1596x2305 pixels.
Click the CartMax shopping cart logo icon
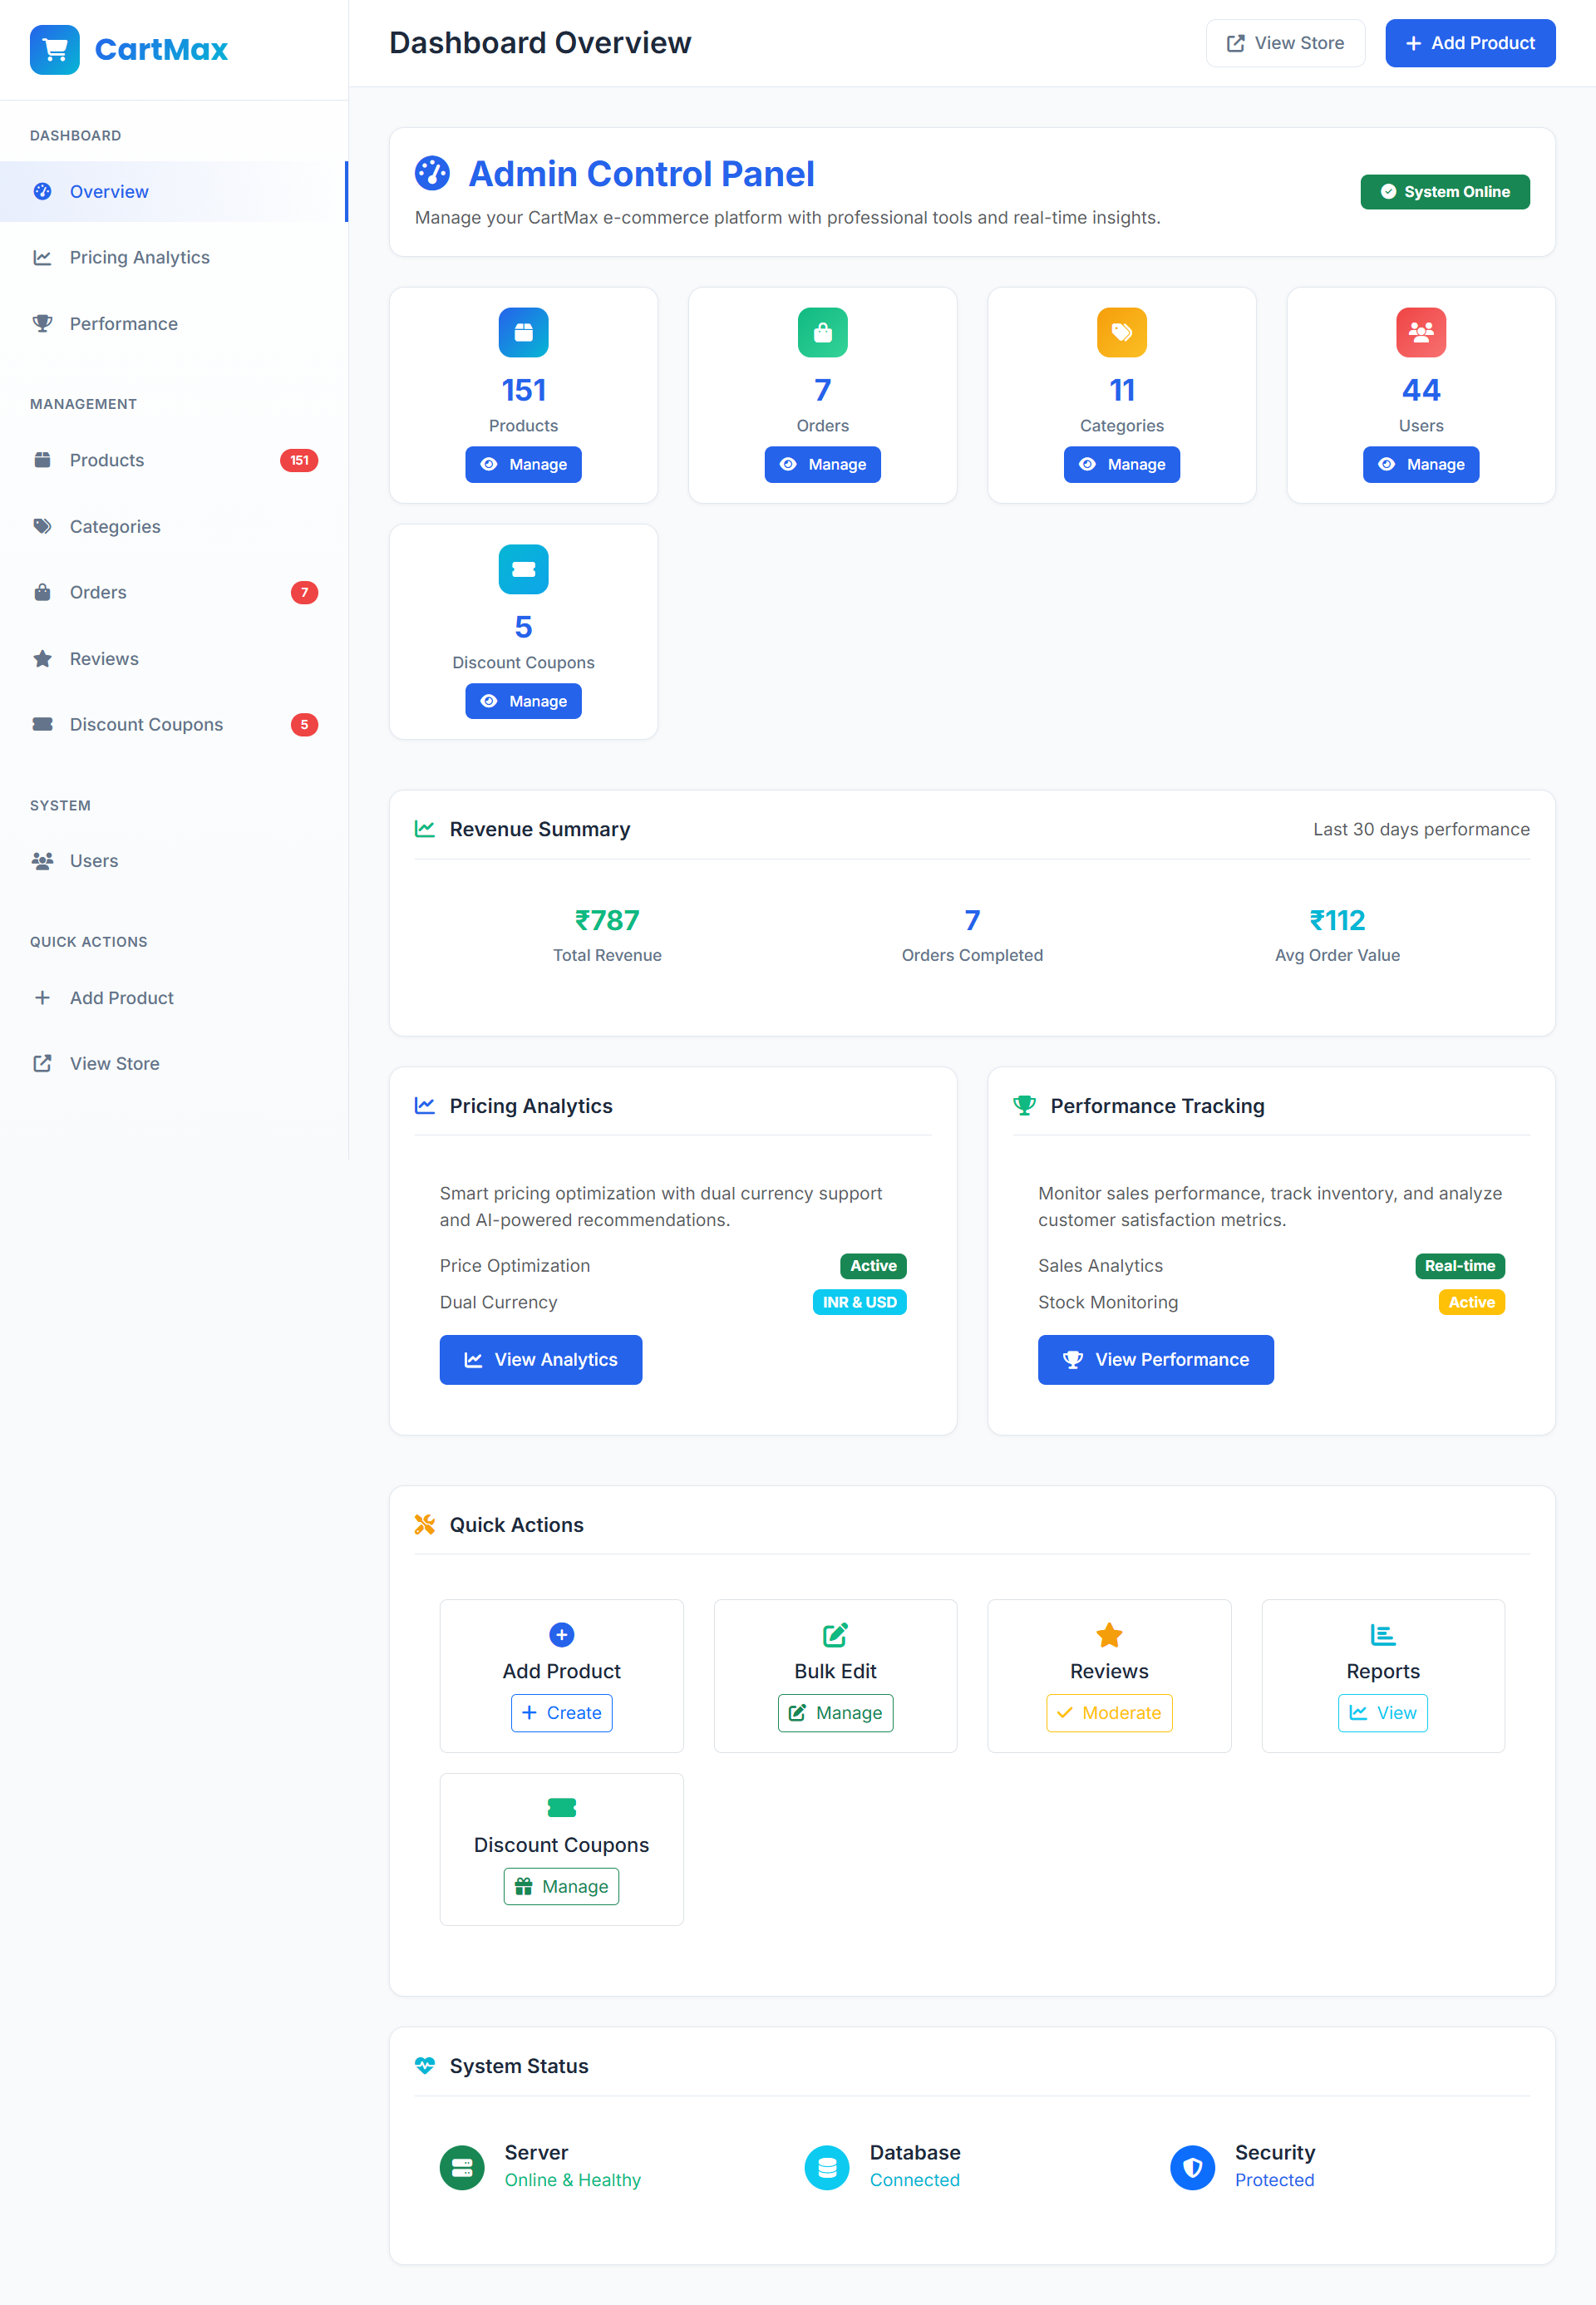pos(55,49)
